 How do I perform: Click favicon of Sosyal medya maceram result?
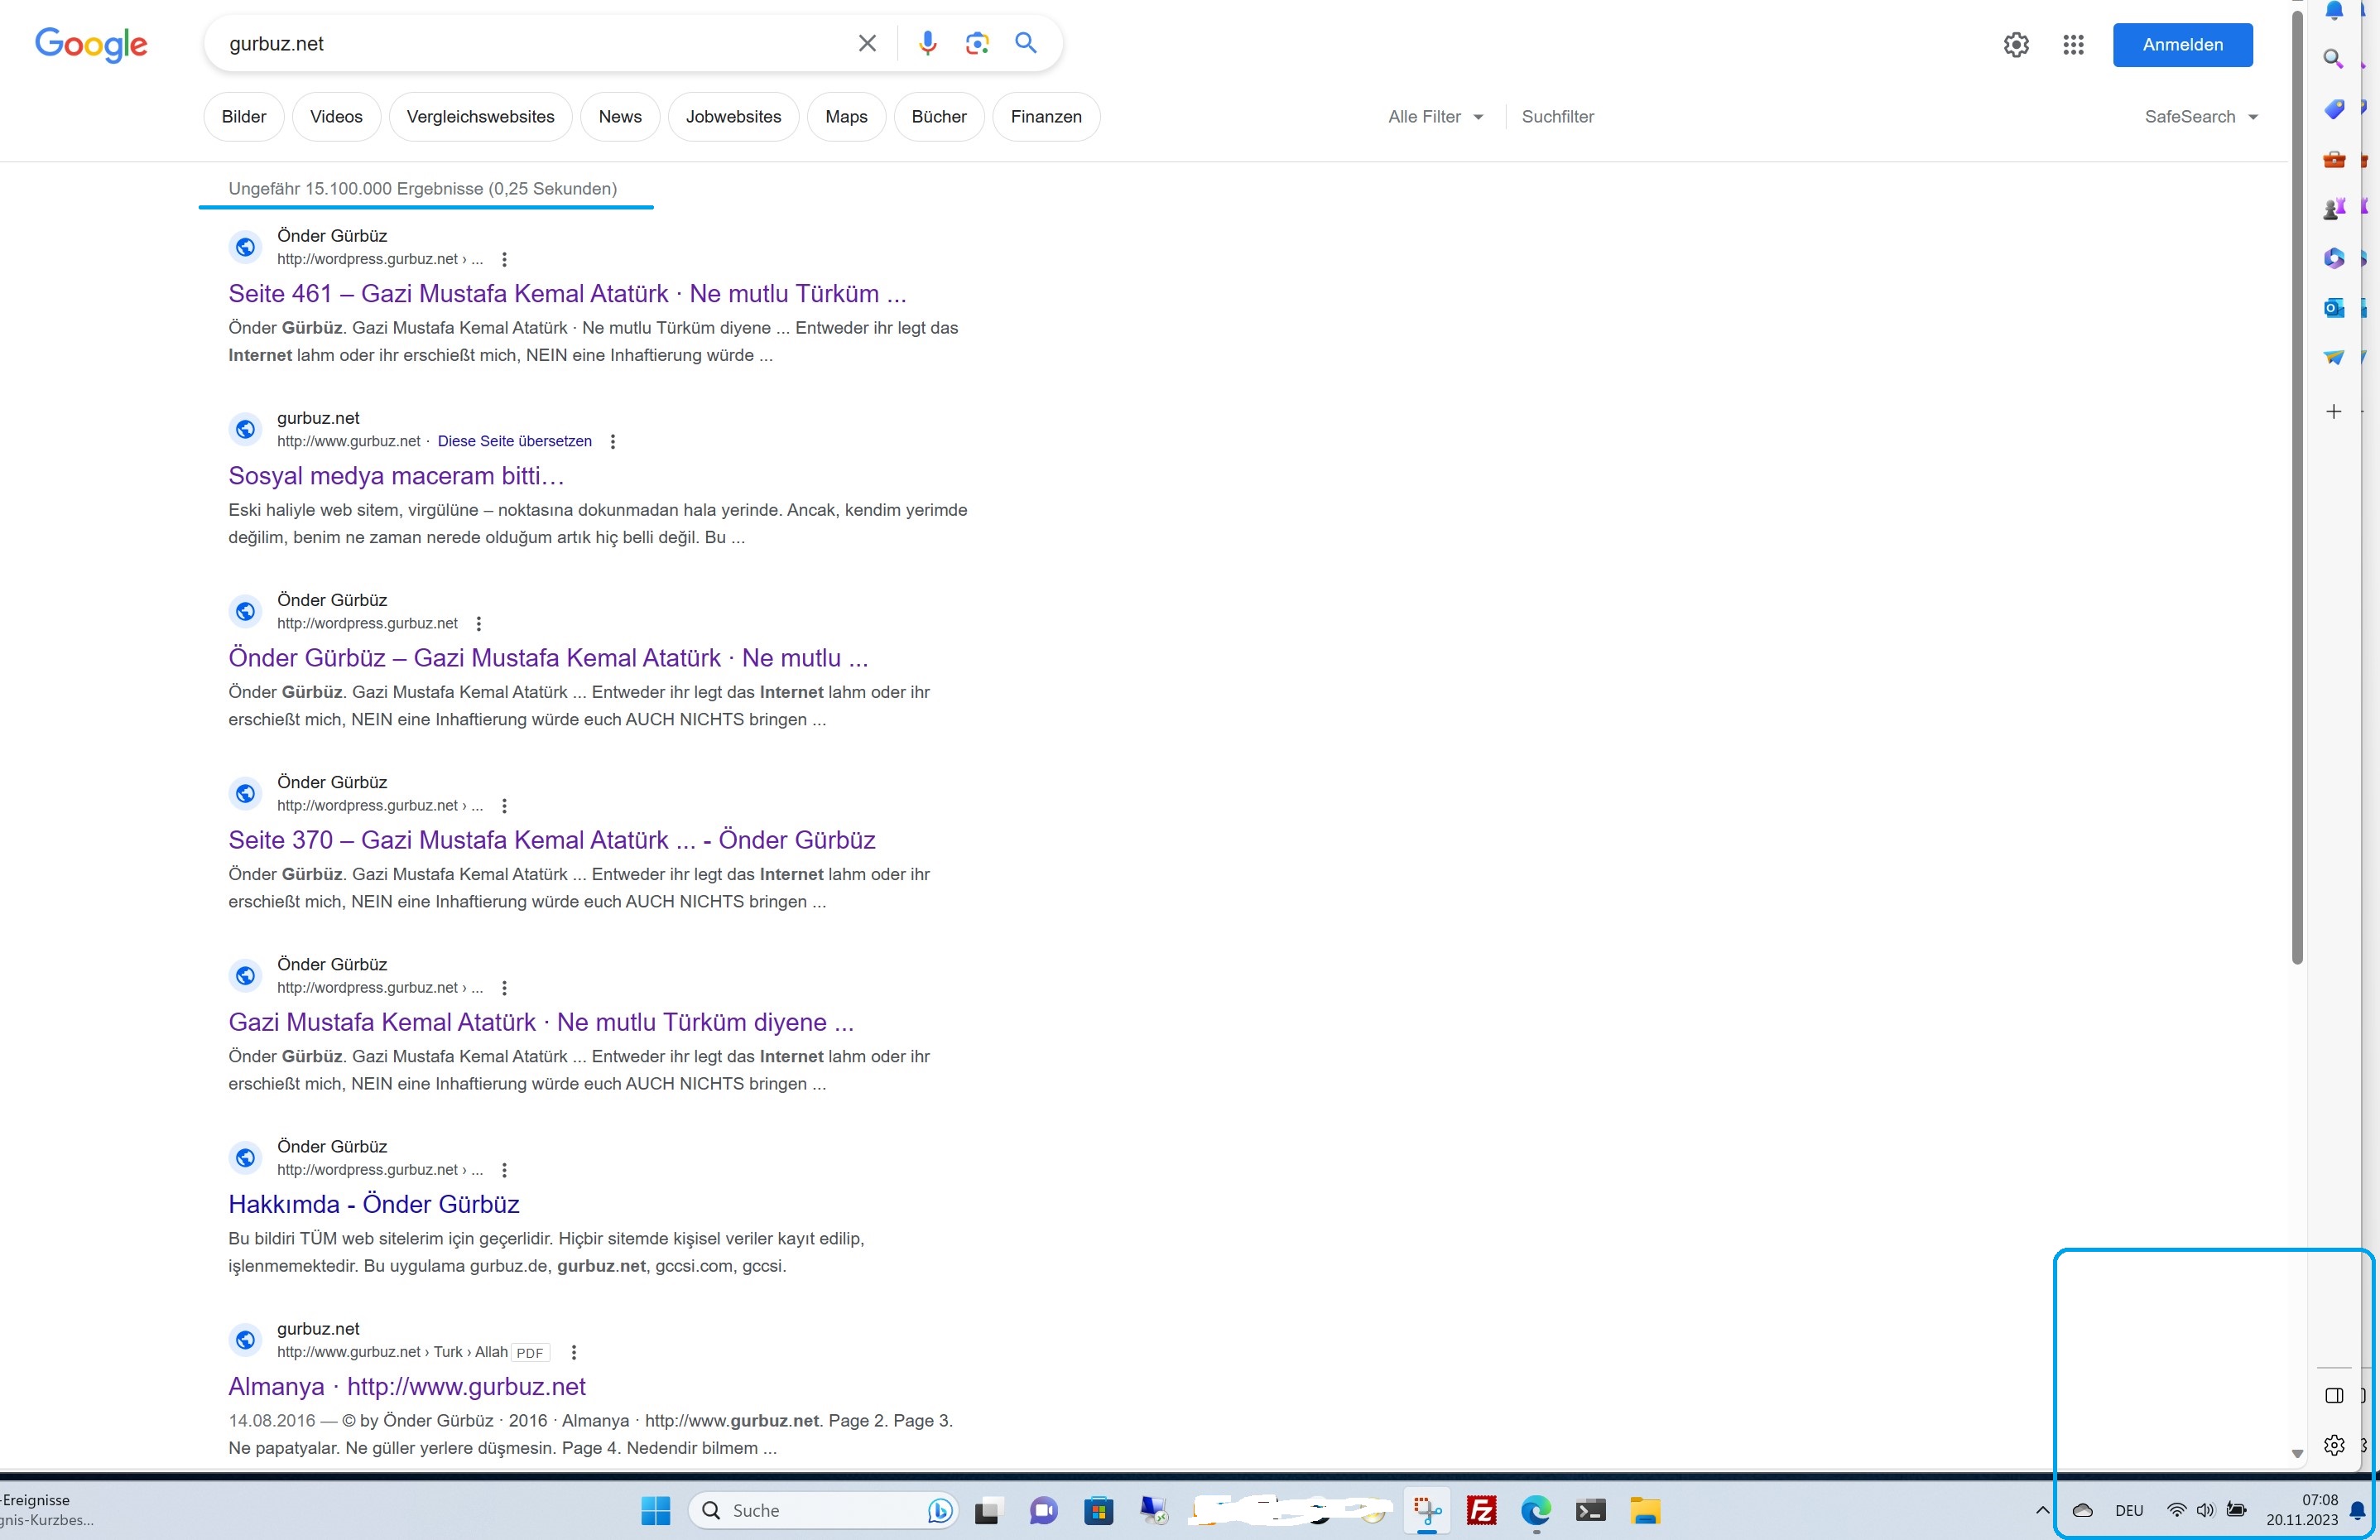[245, 429]
